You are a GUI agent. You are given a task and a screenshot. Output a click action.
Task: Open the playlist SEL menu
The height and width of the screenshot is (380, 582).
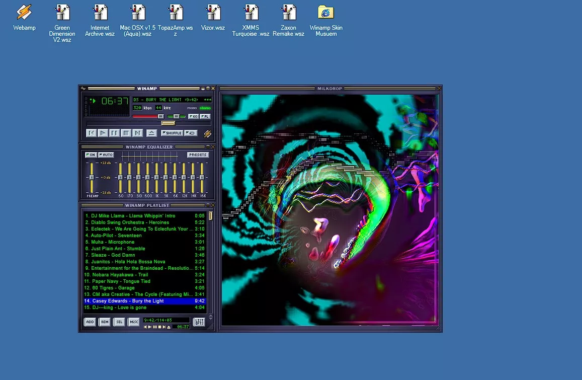tap(119, 322)
